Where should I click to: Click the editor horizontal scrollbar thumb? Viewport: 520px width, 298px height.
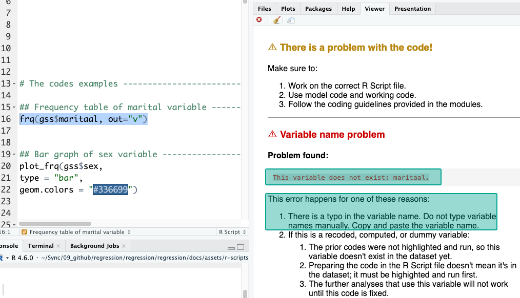click(55, 224)
